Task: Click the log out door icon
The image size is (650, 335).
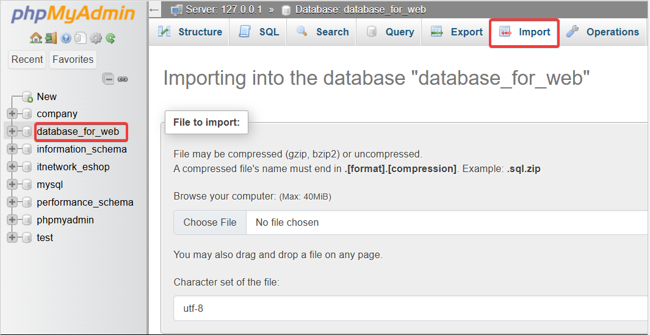Action: tap(51, 38)
